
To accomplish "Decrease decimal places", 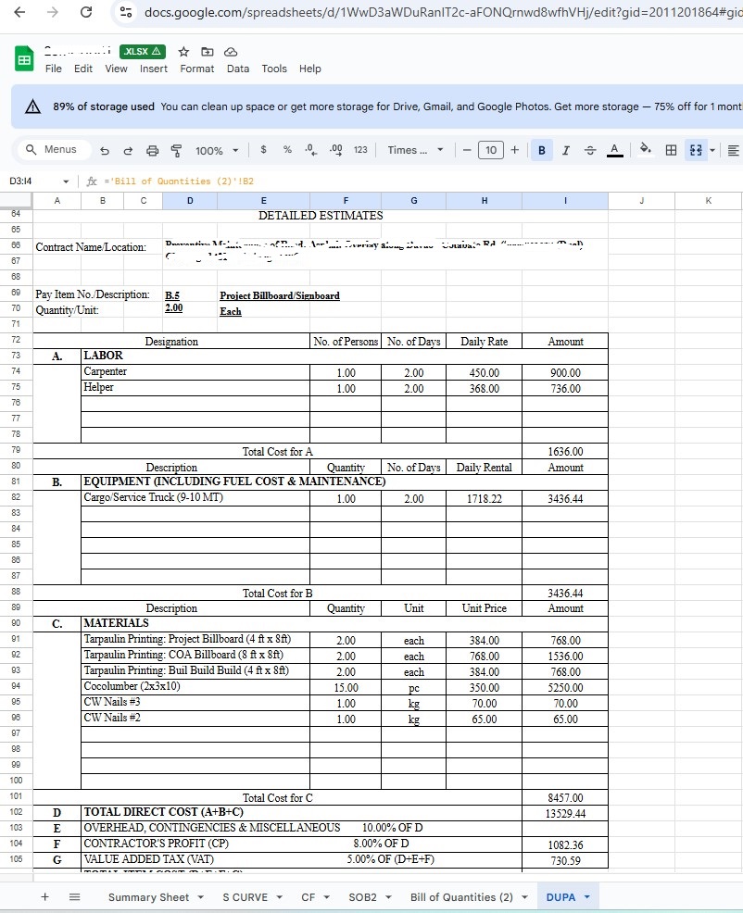I will click(x=311, y=150).
